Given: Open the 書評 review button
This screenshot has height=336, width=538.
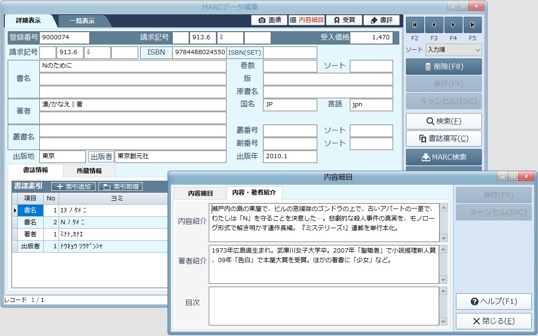Looking at the screenshot, I should click(382, 20).
